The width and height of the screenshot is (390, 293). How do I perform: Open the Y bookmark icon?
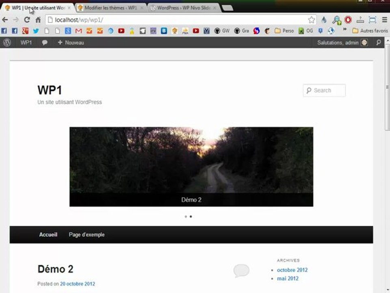click(x=206, y=31)
